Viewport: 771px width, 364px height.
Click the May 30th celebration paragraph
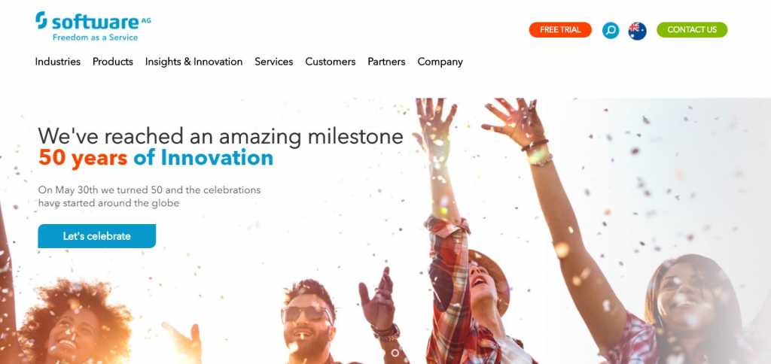150,196
